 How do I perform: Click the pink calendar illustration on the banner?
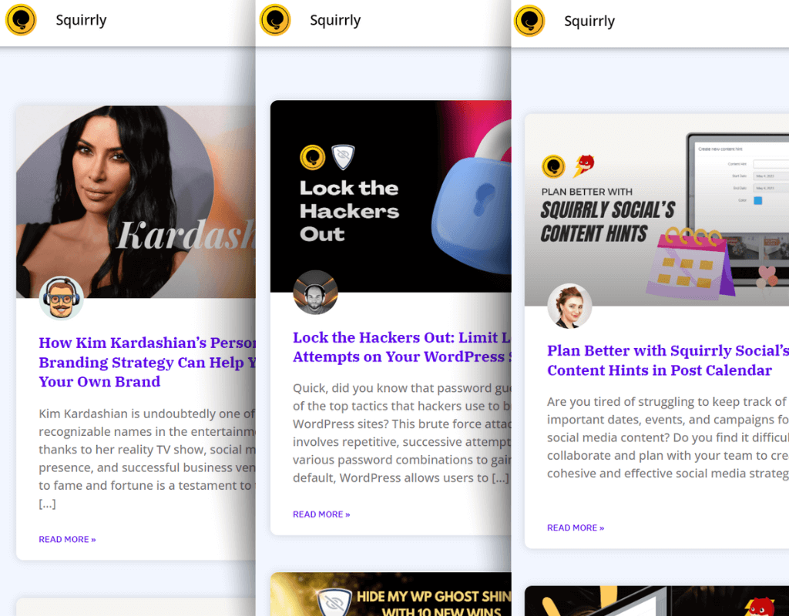(690, 263)
